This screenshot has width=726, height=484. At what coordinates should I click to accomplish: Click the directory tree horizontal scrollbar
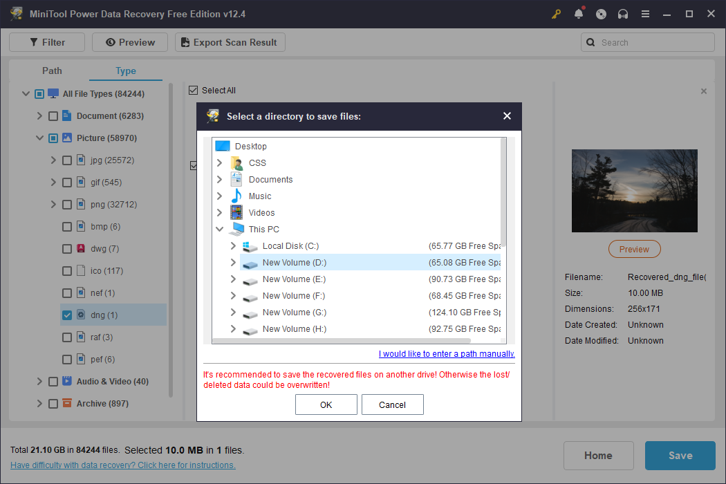[342, 340]
